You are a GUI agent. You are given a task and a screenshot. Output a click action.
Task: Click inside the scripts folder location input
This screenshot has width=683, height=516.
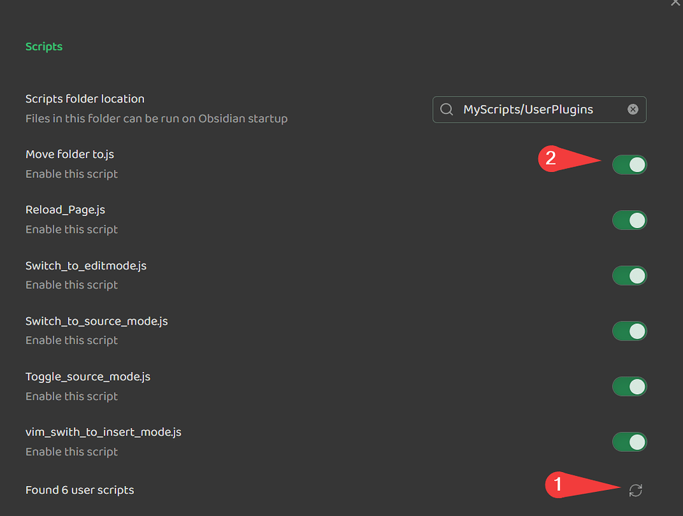tap(540, 109)
